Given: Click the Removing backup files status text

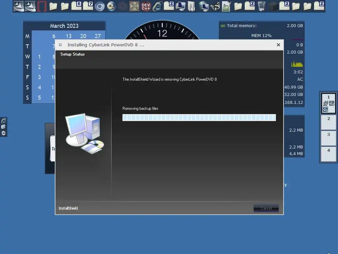Looking at the screenshot, I should (140, 108).
